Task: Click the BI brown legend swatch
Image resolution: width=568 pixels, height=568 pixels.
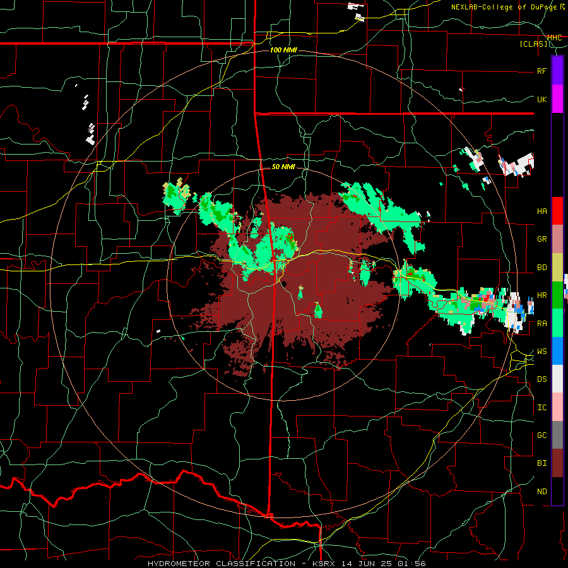Action: (557, 463)
